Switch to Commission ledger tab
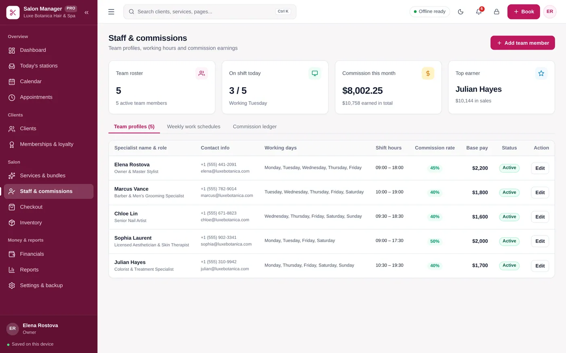 pos(255,127)
